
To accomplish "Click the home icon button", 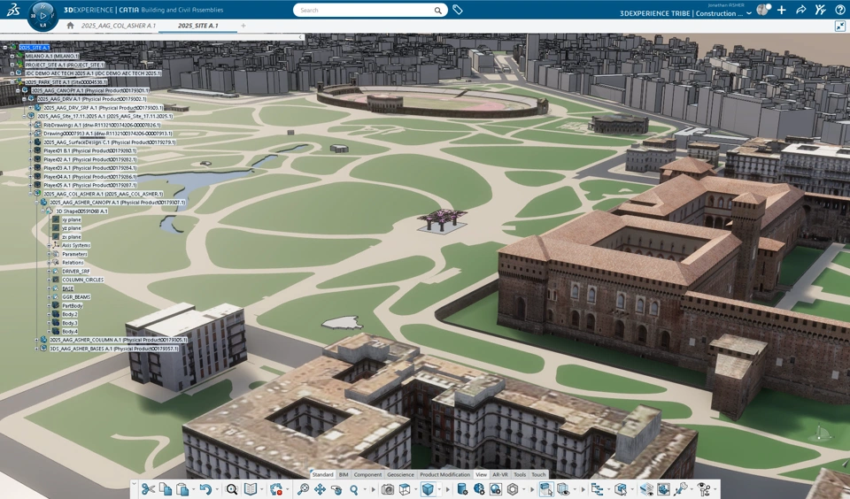I will (x=70, y=26).
